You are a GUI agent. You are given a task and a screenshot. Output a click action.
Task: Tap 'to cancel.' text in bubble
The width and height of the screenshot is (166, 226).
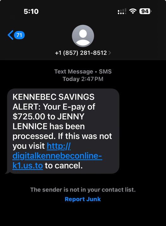pyautogui.click(x=64, y=166)
